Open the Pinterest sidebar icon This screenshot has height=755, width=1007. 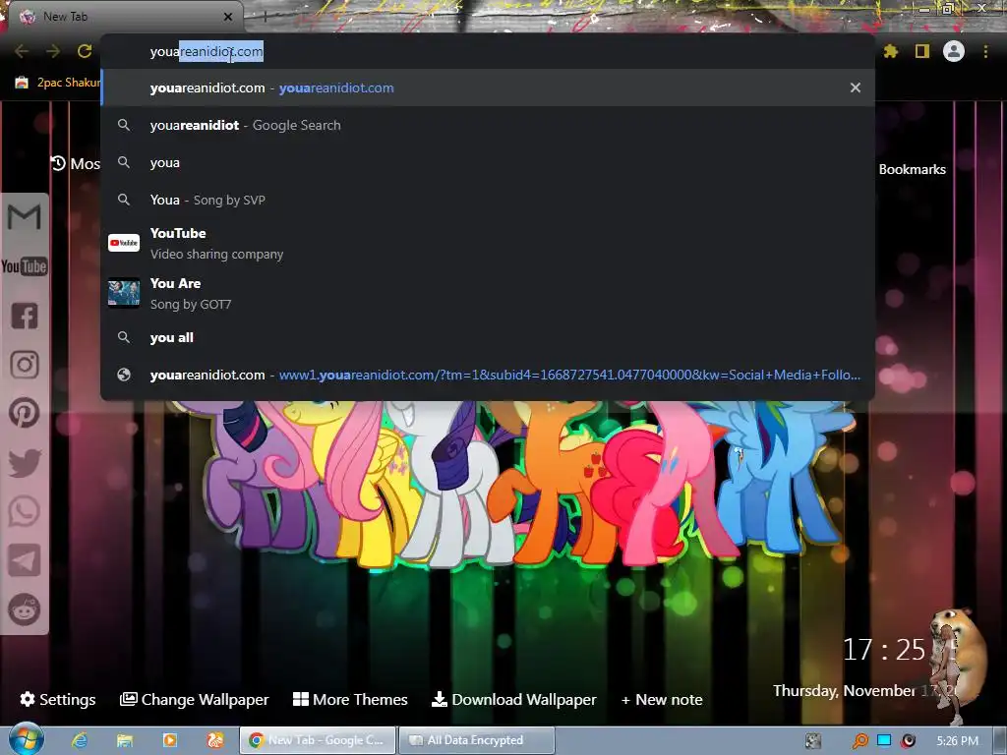[x=25, y=413]
